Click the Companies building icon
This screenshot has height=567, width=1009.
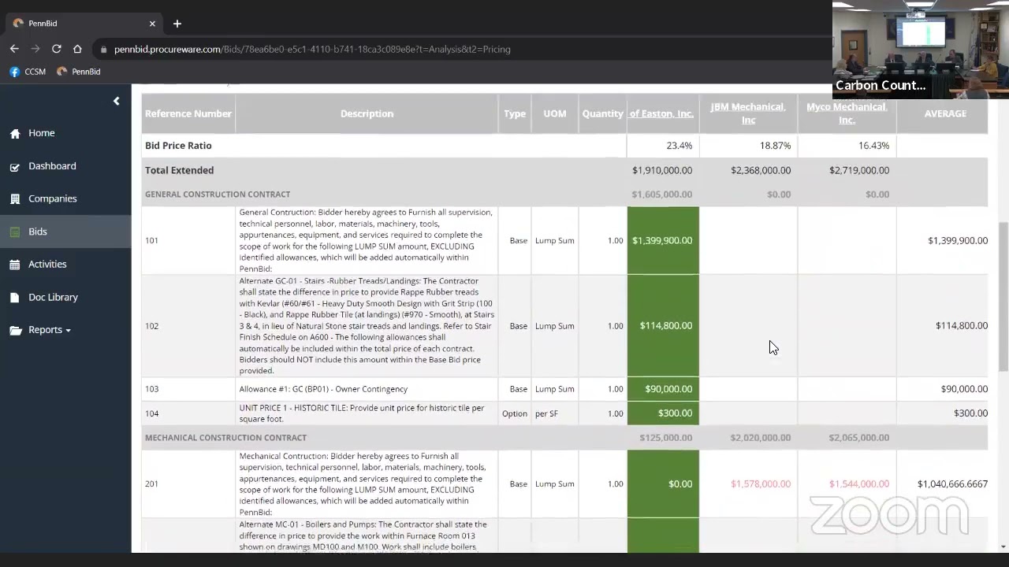point(15,199)
